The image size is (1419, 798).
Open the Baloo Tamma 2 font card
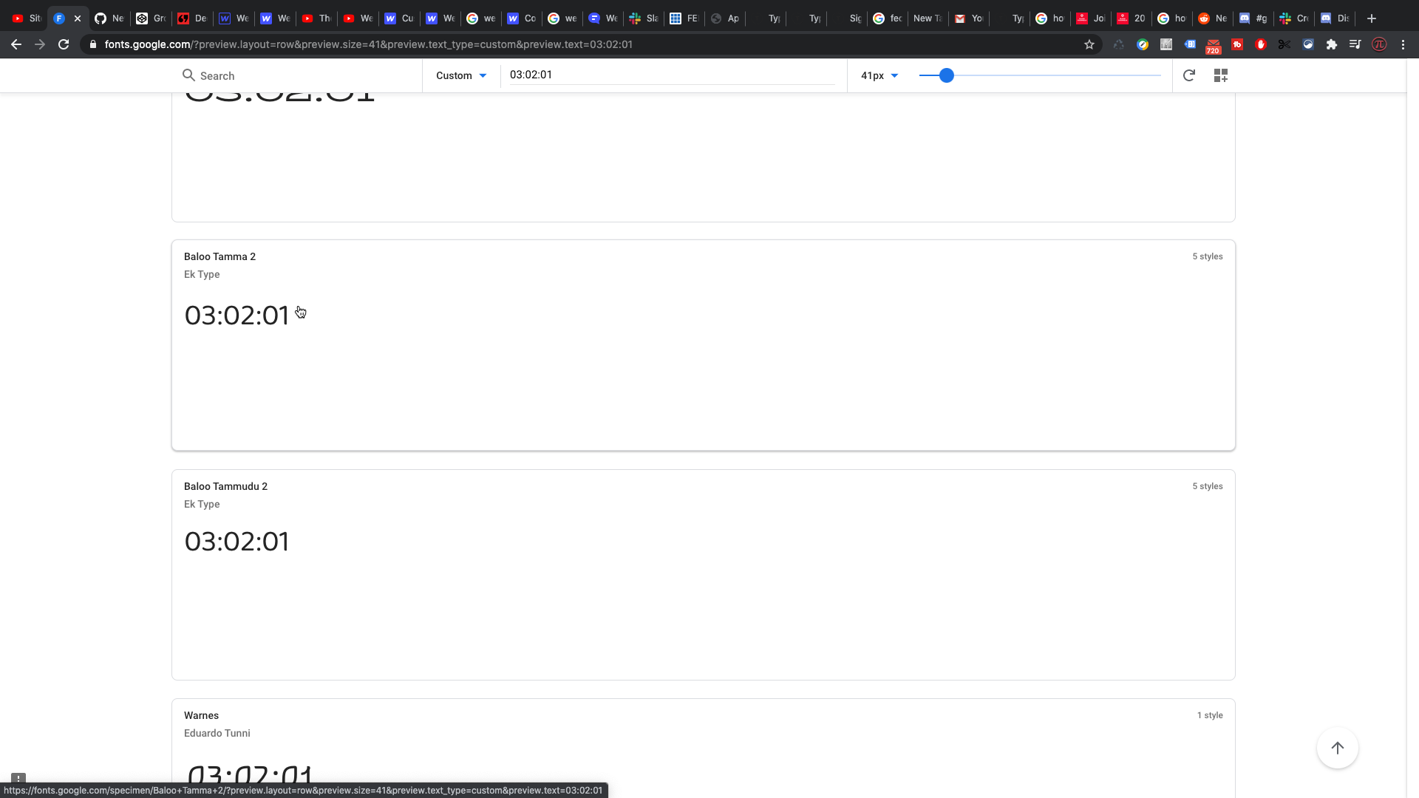click(704, 345)
